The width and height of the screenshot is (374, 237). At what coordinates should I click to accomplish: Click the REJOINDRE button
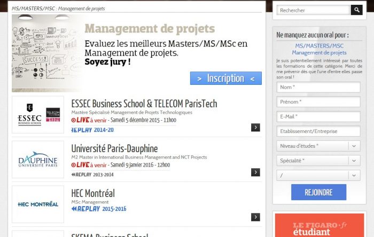click(x=318, y=192)
